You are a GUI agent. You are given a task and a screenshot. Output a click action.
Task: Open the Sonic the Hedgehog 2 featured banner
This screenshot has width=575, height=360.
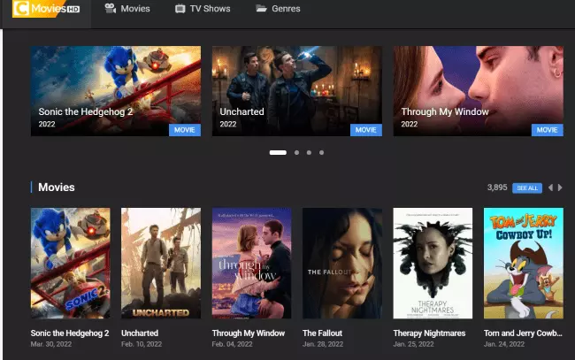tap(116, 91)
